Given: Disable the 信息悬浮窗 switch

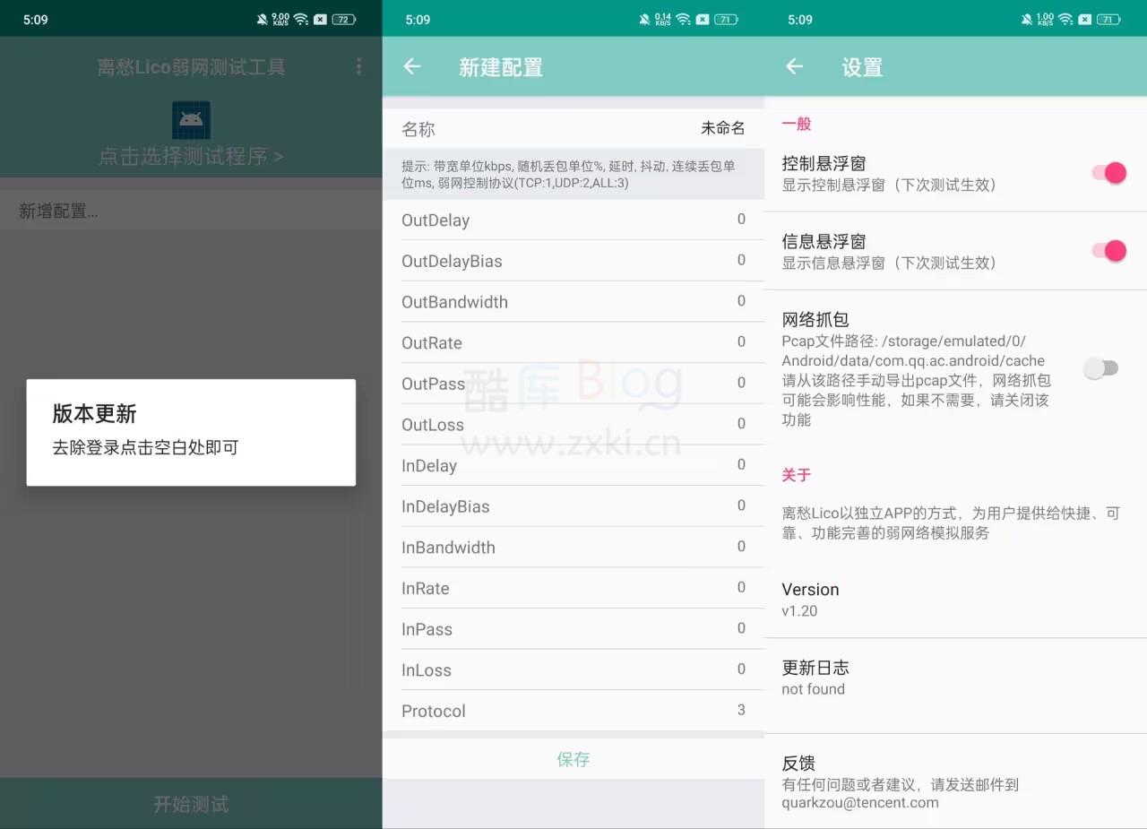Looking at the screenshot, I should tap(1108, 251).
